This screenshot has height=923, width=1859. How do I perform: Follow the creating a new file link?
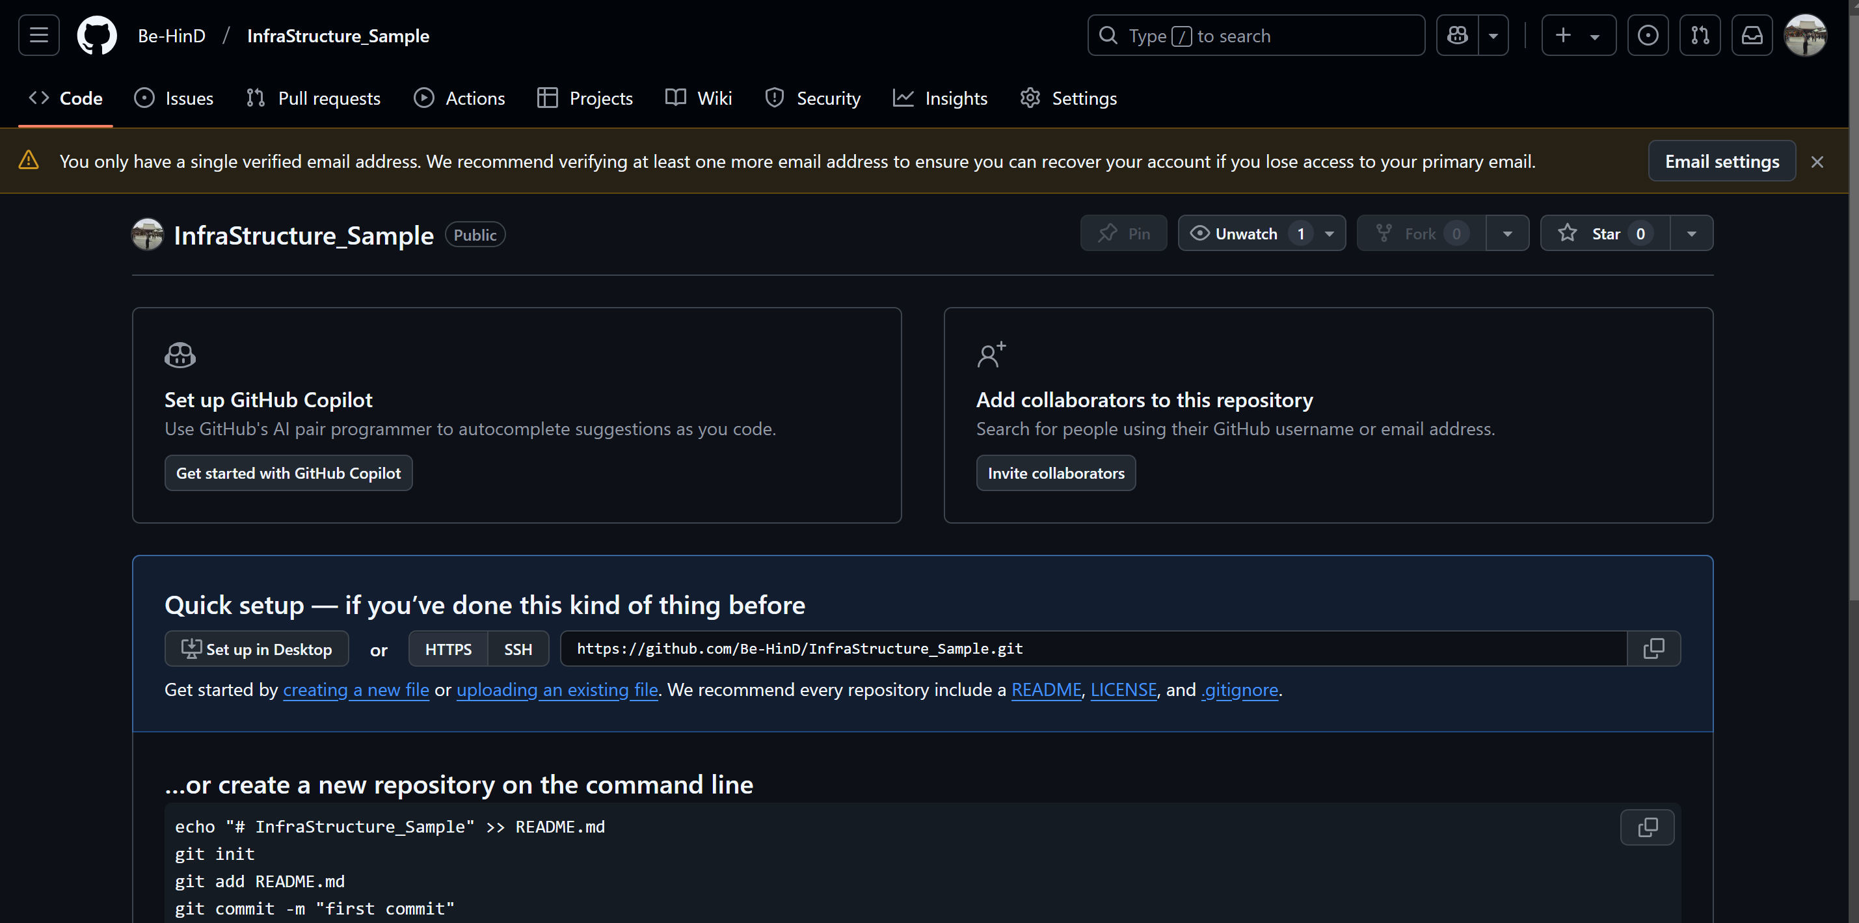coord(356,690)
